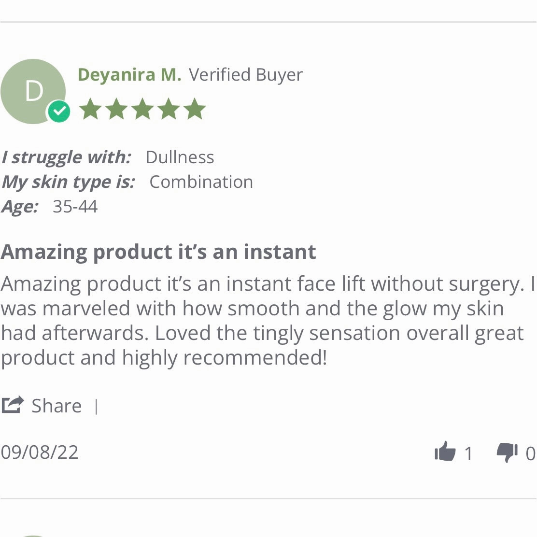Click the thumbs up icon
537x537 pixels.
click(445, 452)
